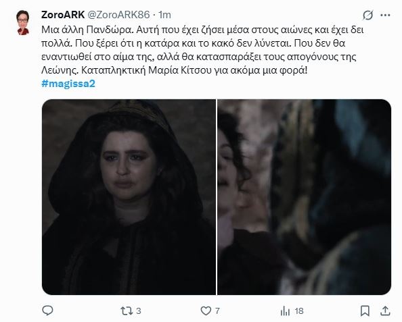Like the post with heart icon

click(206, 311)
